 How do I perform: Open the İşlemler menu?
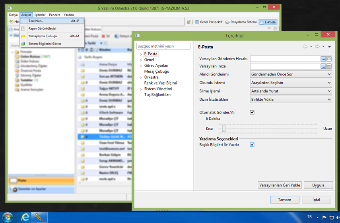(40, 15)
